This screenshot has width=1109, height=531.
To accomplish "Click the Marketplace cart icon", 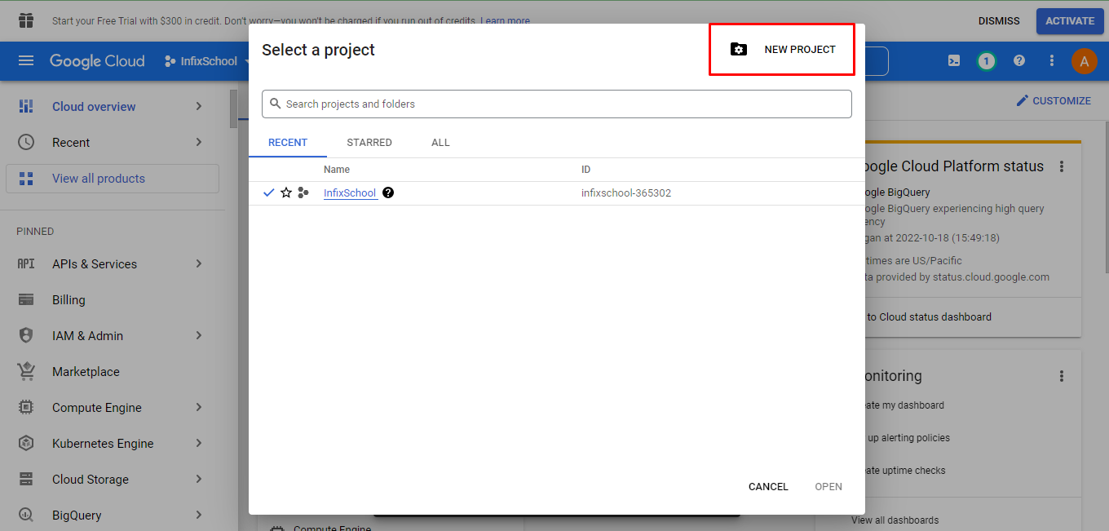I will click(26, 371).
